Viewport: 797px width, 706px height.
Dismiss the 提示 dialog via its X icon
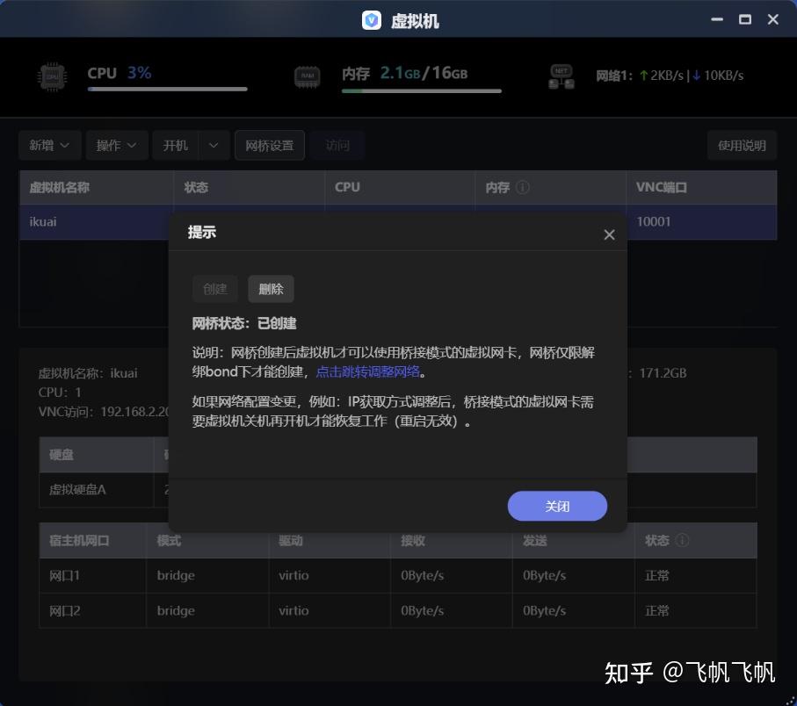click(609, 234)
